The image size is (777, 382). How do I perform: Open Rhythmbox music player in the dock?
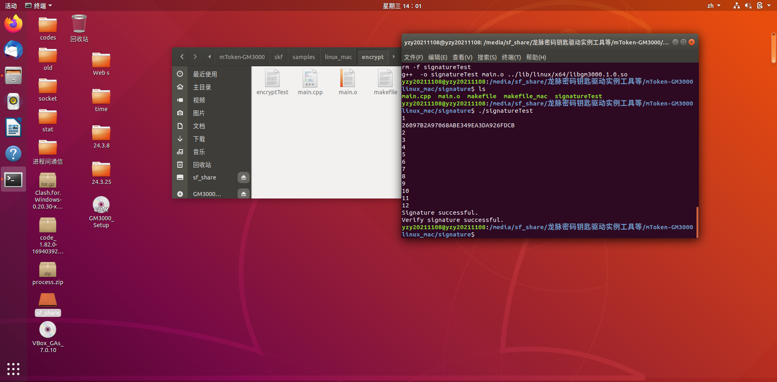tap(13, 101)
